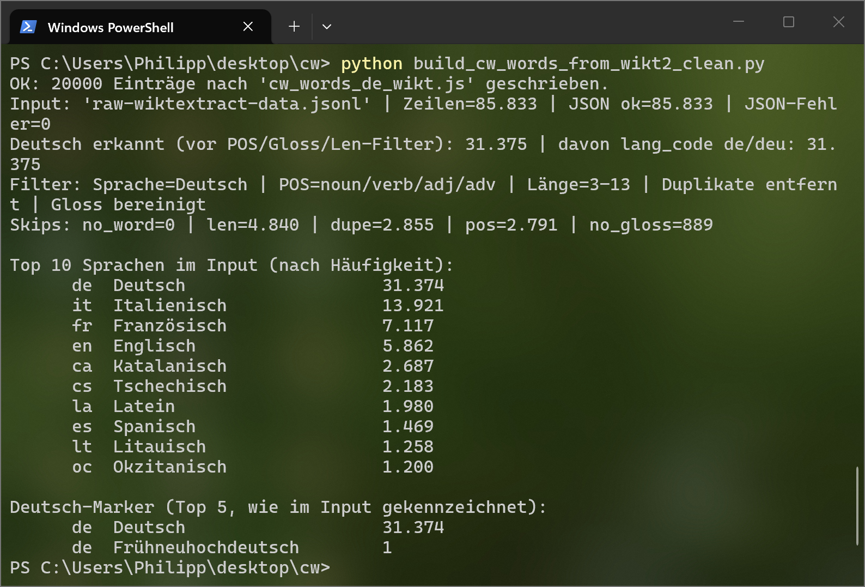Maximize the terminal window
The width and height of the screenshot is (865, 587).
789,22
